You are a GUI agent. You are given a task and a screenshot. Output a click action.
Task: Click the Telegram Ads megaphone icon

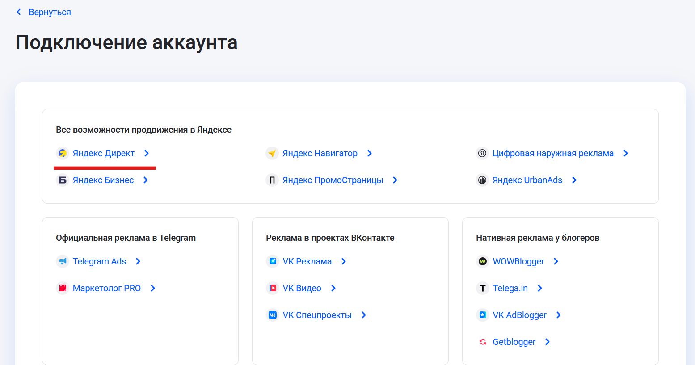63,261
